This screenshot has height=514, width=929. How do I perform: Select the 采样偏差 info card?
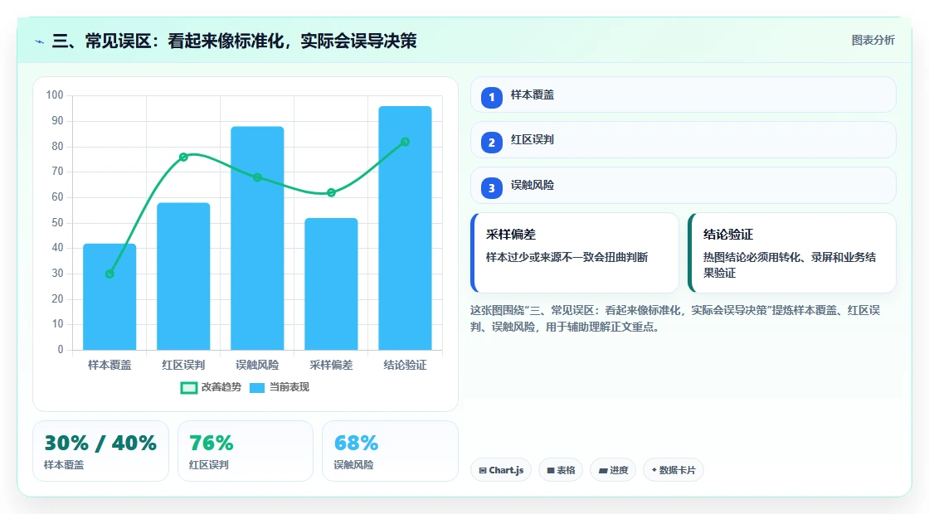pos(575,253)
